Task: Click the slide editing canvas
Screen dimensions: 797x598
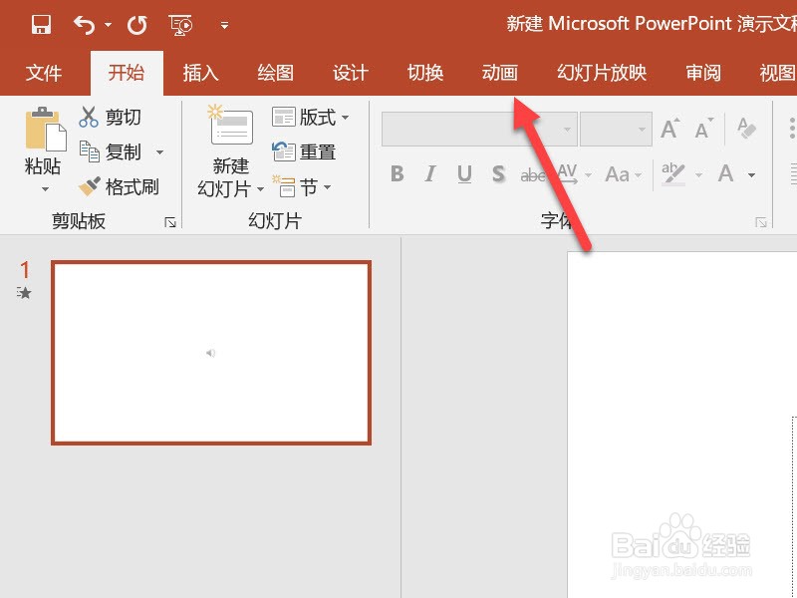Action: pos(682,425)
